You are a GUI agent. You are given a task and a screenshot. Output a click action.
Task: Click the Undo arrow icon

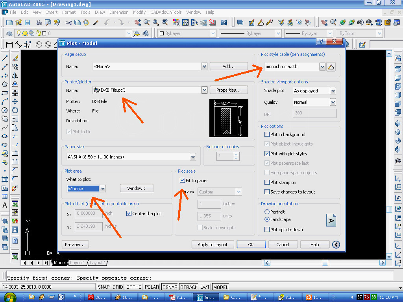pos(107,22)
